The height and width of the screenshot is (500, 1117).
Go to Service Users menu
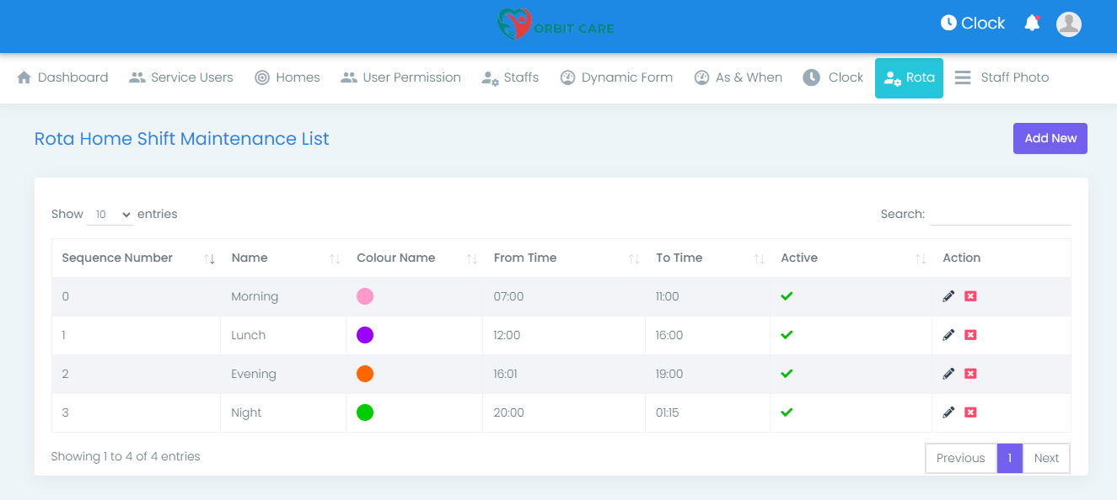[181, 77]
